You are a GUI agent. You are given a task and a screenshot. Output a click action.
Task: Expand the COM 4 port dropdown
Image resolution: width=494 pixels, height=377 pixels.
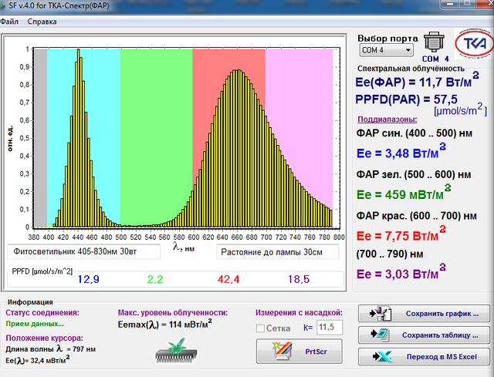point(408,50)
